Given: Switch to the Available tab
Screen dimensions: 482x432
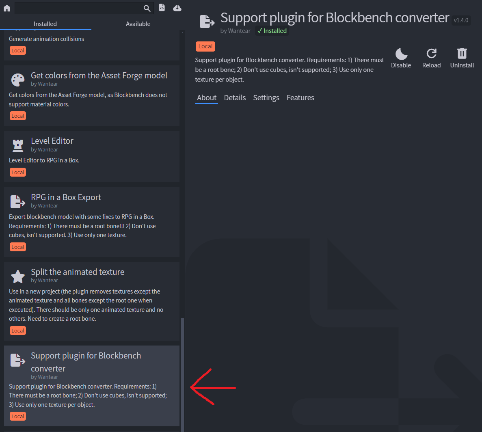Looking at the screenshot, I should 138,24.
